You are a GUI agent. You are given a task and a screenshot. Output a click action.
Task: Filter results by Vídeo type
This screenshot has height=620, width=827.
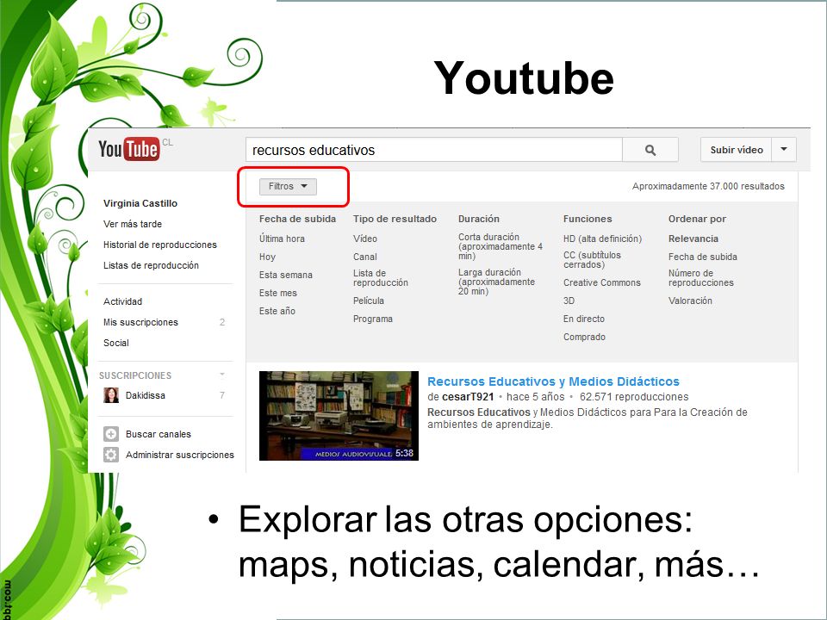[365, 239]
